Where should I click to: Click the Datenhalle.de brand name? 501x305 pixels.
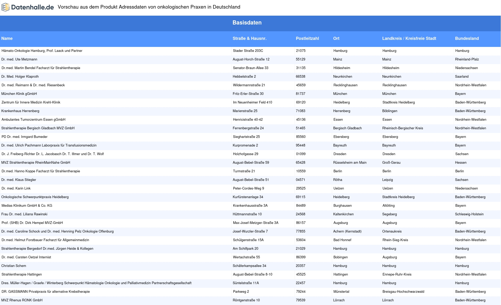[x=33, y=7]
